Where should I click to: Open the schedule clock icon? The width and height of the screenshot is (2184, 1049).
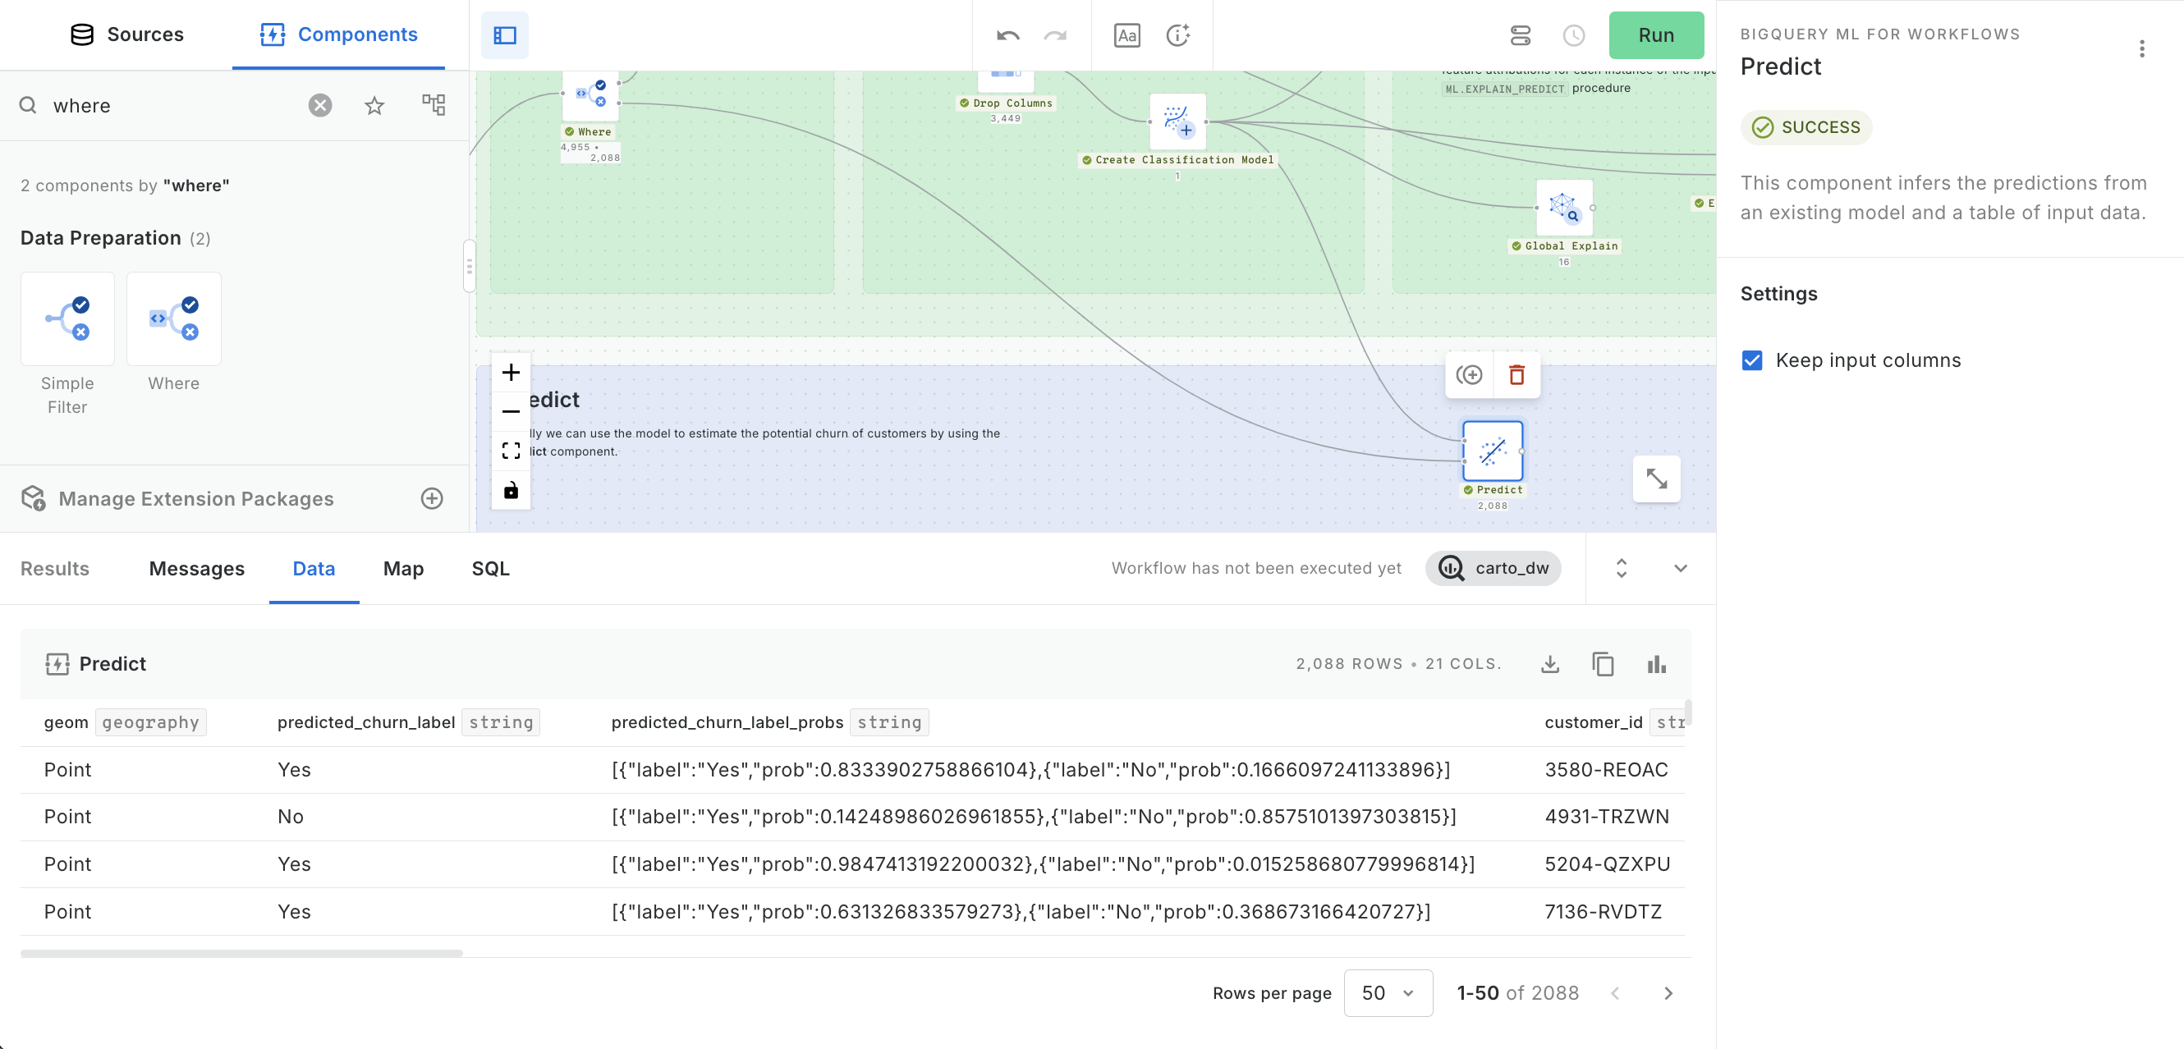point(1574,34)
